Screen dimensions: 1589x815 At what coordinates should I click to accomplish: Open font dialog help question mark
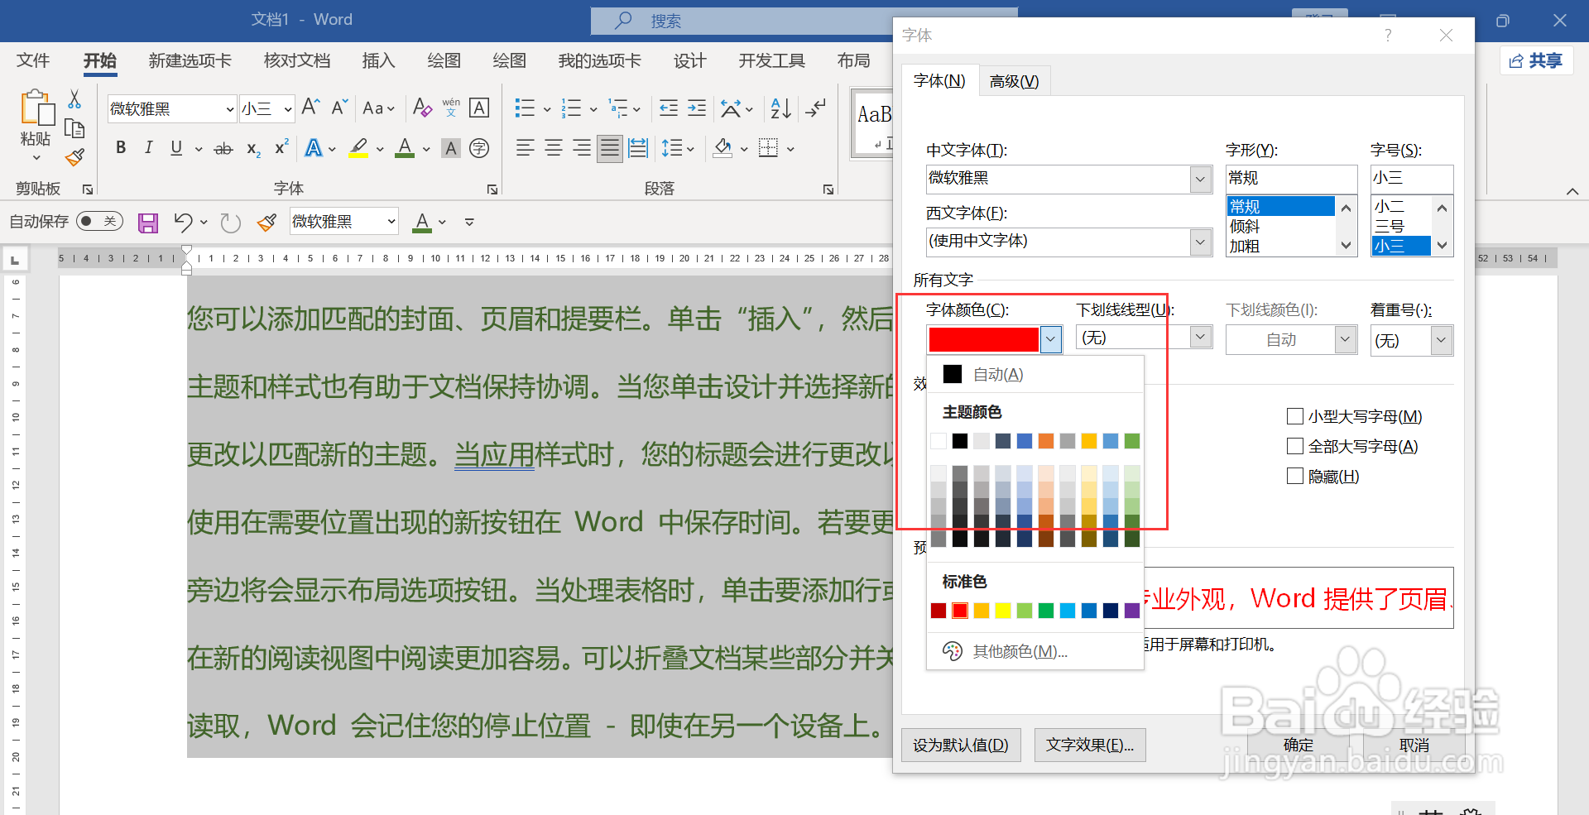click(1388, 35)
